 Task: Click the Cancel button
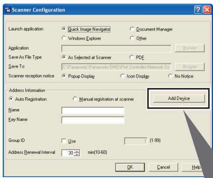pyautogui.click(x=164, y=167)
